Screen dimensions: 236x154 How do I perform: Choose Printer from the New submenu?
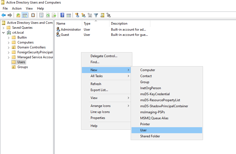coord(167,124)
